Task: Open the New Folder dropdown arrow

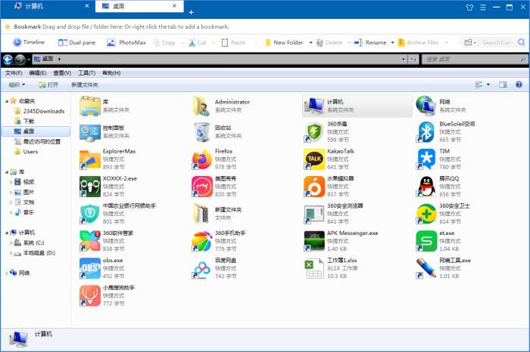Action: (x=310, y=43)
